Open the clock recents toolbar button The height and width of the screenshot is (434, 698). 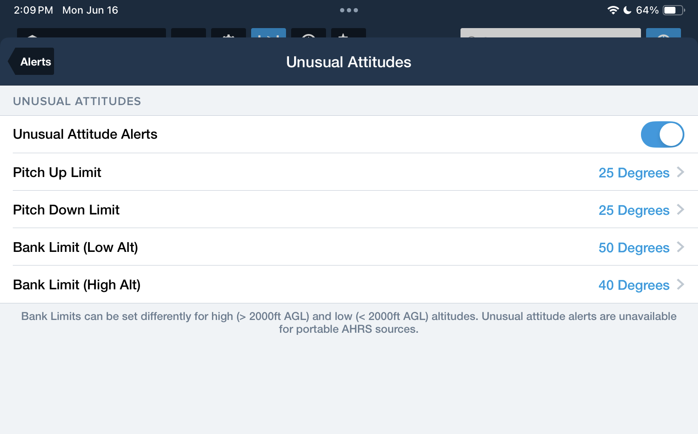coord(309,33)
